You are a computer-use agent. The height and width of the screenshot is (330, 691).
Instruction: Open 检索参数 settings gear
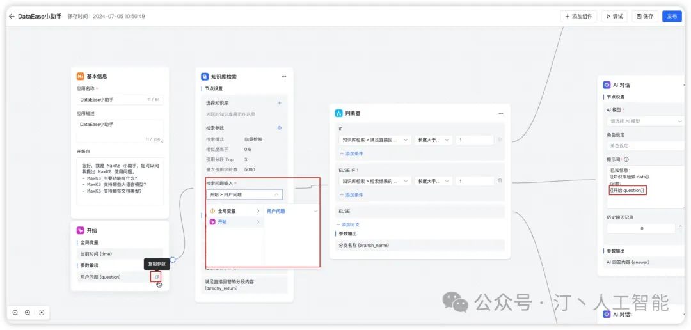tap(279, 128)
